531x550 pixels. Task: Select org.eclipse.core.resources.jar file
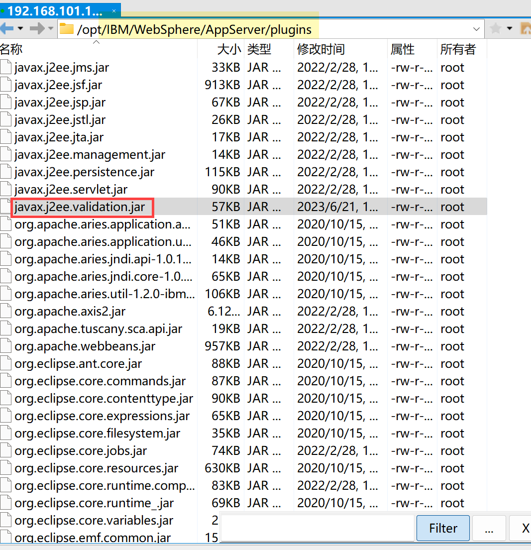(x=97, y=468)
